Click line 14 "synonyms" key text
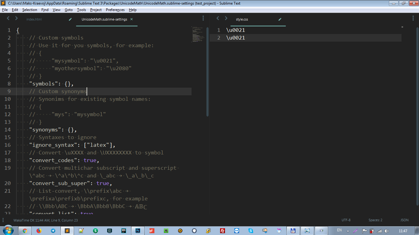This screenshot has height=235, width=419. [x=45, y=130]
